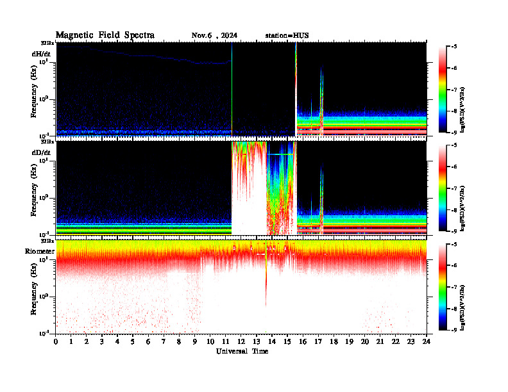This screenshot has height=392, width=508.
Task: Click the hour "3" tick label on time axis
Action: pos(102,342)
